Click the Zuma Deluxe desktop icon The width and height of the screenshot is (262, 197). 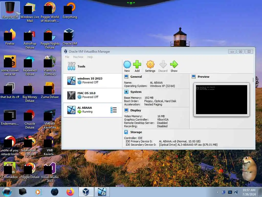click(50, 91)
